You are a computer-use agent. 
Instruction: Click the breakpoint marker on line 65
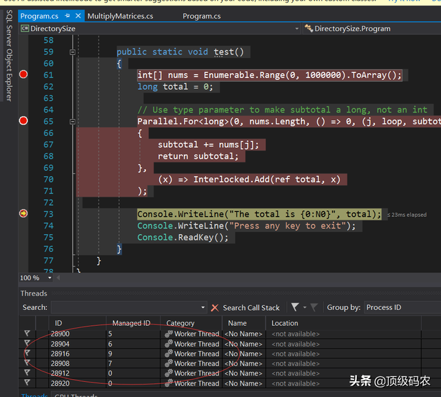(23, 121)
